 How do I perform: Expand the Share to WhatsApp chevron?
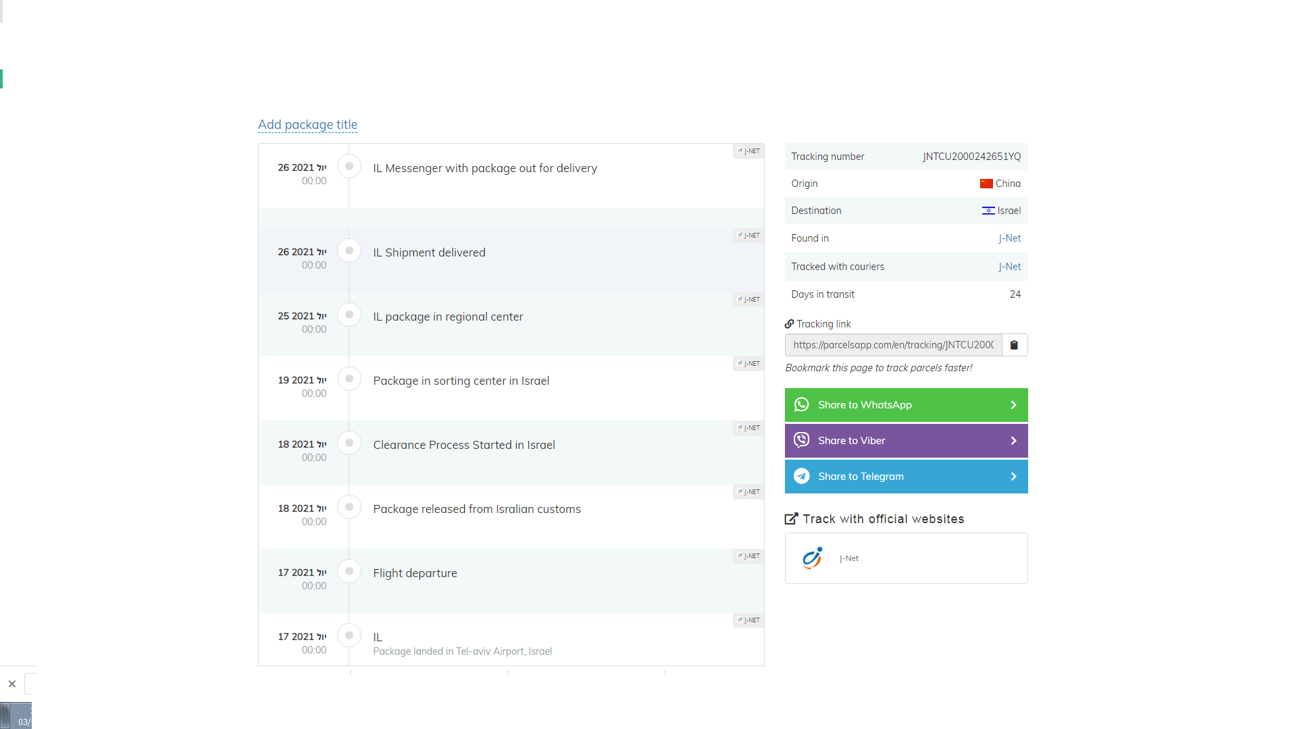point(1013,405)
